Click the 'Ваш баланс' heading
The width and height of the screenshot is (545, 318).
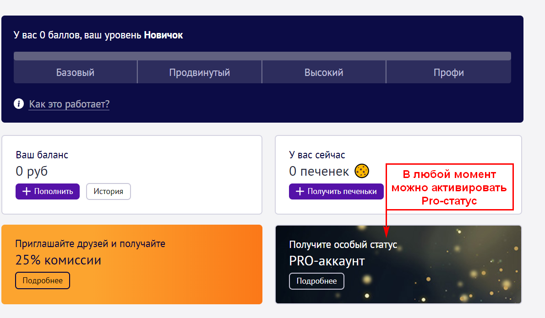click(x=42, y=155)
